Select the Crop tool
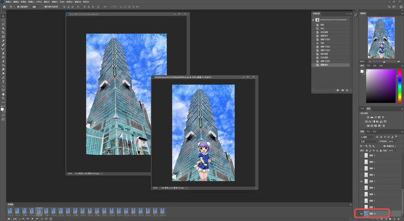Screen dimensions: 404x221 pos(3,33)
